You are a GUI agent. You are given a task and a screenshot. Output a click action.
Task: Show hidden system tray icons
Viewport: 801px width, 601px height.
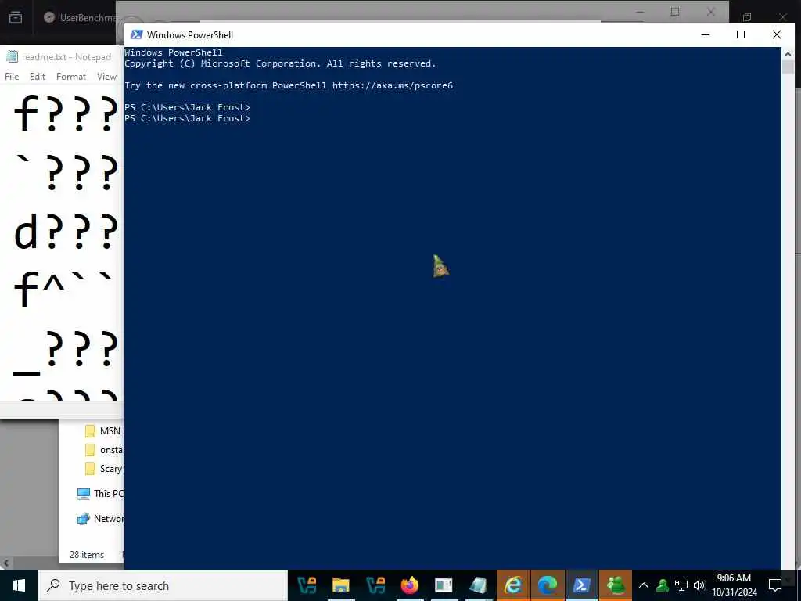644,585
